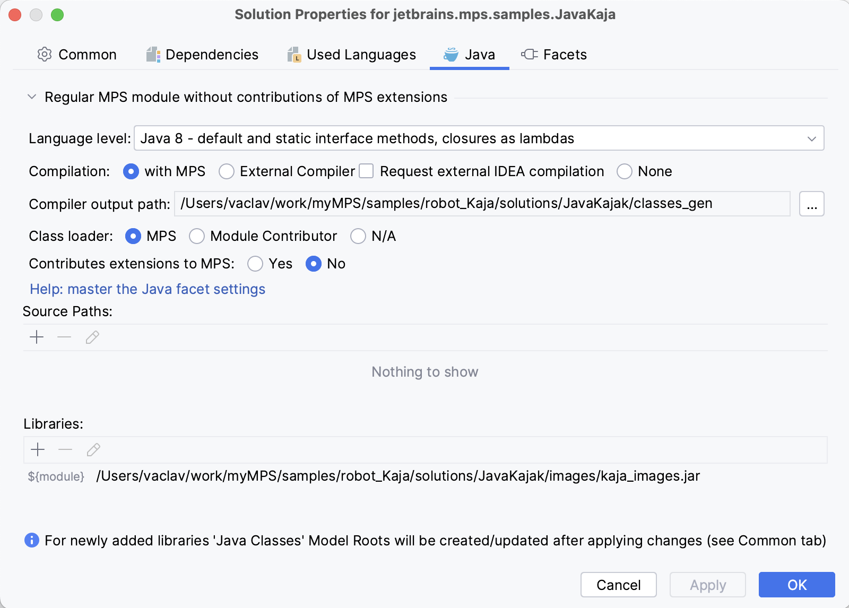Enable Request external IDEA compilation

point(366,171)
